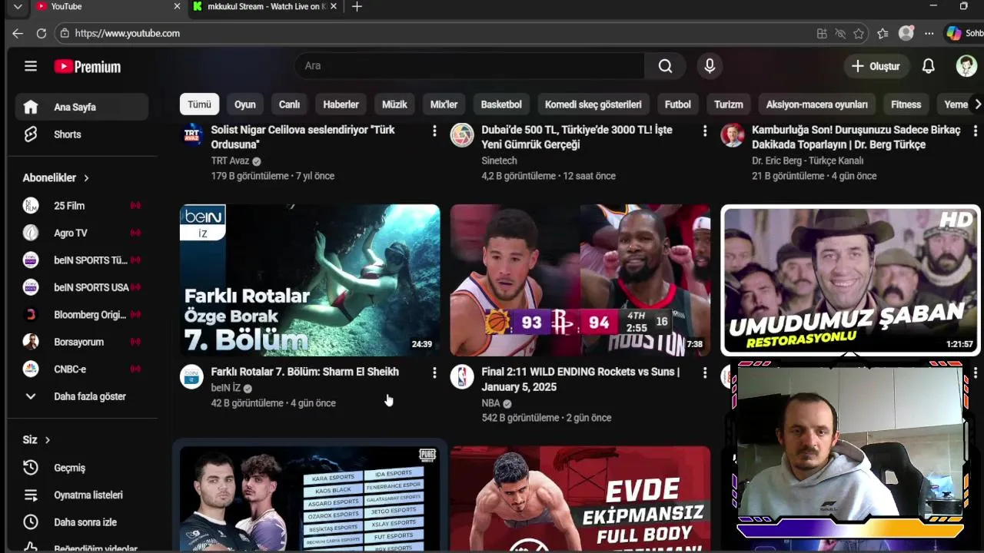Play Rockets vs Suns thumbnail
The image size is (984, 553).
tap(580, 280)
